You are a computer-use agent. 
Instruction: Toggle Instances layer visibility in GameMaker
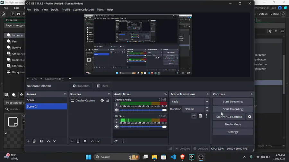(x=8, y=35)
